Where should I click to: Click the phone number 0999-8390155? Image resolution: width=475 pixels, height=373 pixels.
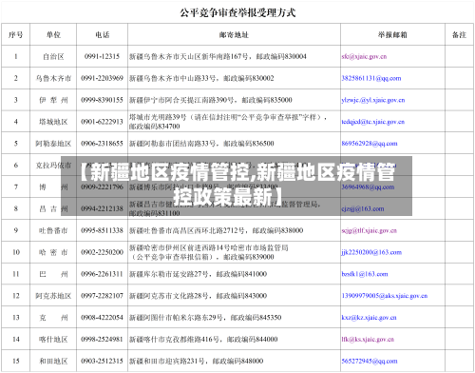pos(102,100)
